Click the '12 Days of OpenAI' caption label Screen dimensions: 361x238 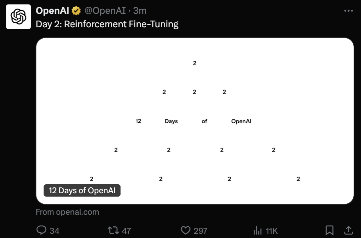point(82,190)
